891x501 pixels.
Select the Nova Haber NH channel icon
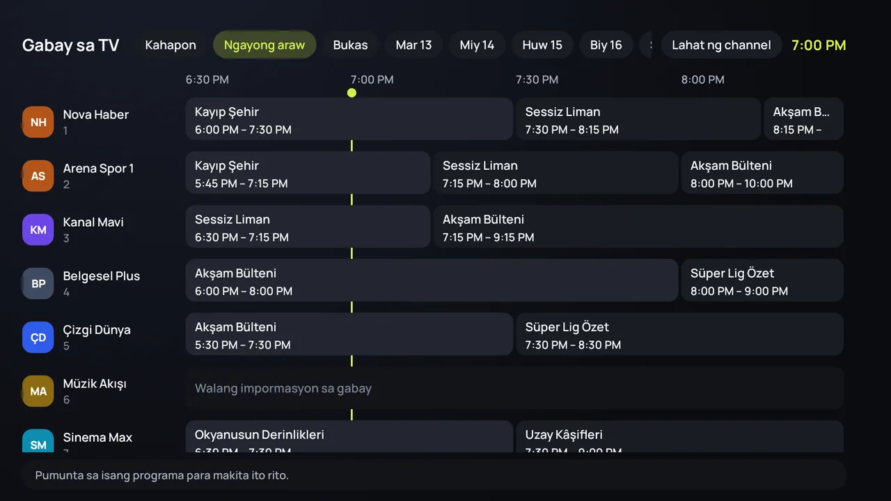(x=38, y=122)
